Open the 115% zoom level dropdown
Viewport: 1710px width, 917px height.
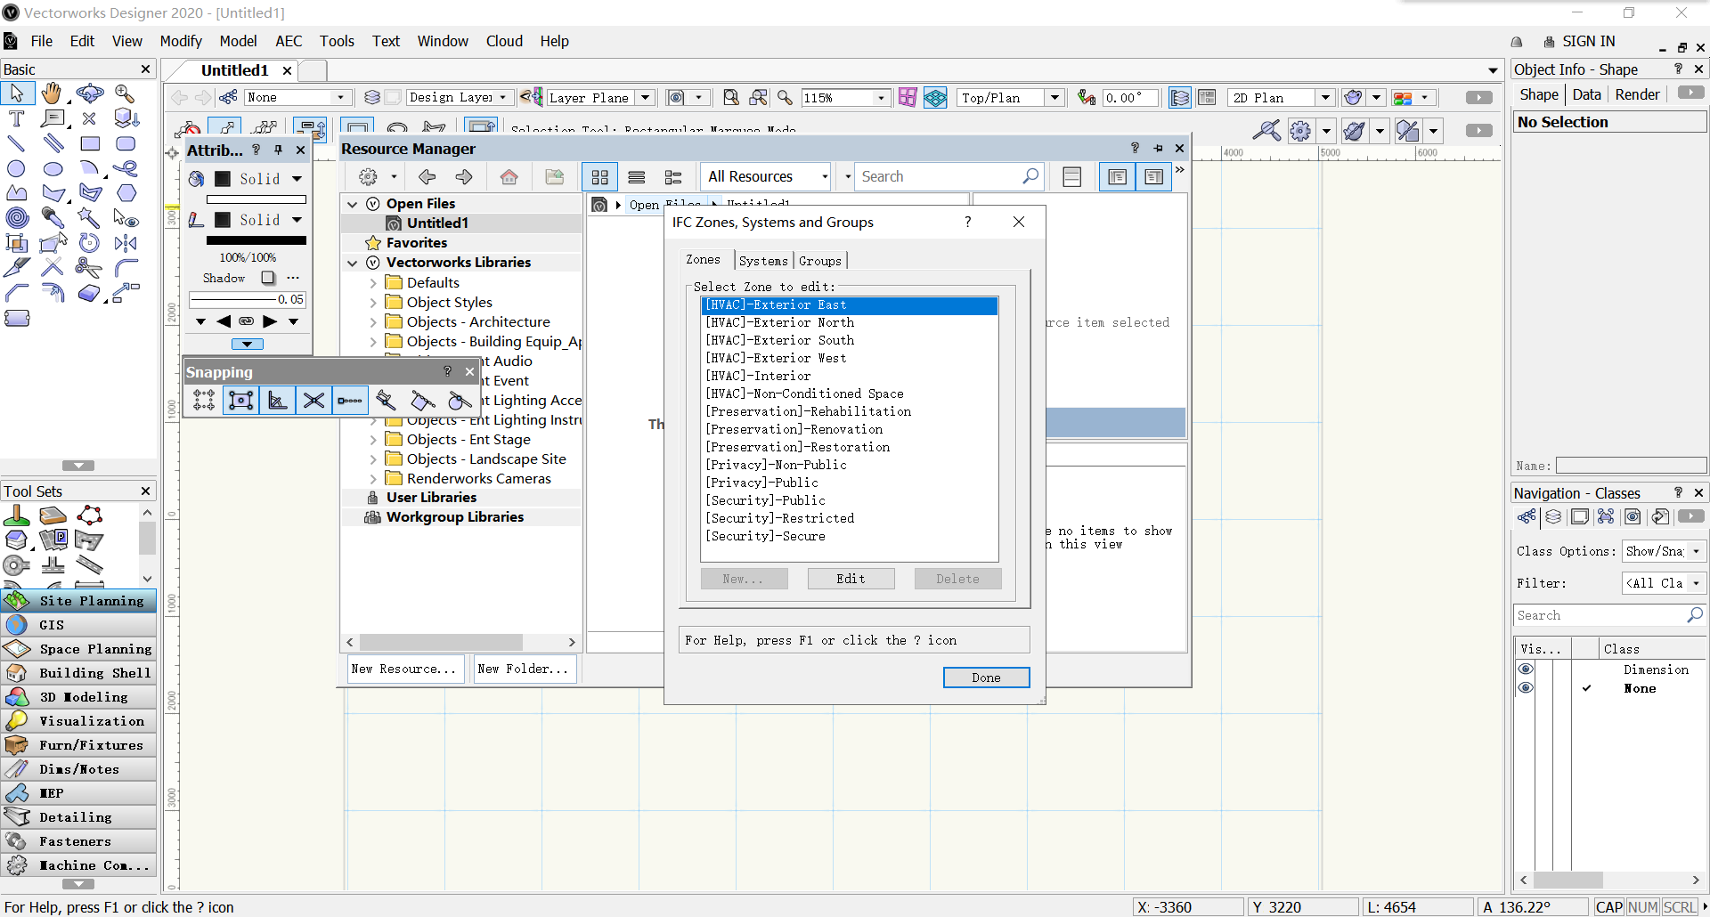(x=881, y=98)
